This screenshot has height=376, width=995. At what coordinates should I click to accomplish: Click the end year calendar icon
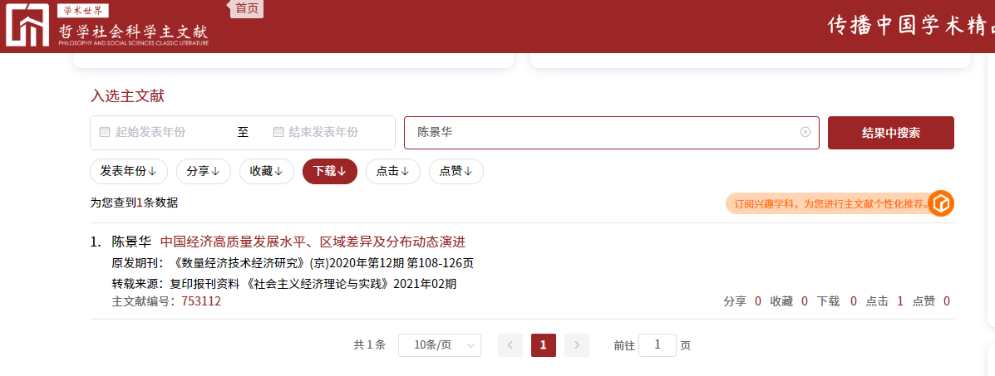278,132
